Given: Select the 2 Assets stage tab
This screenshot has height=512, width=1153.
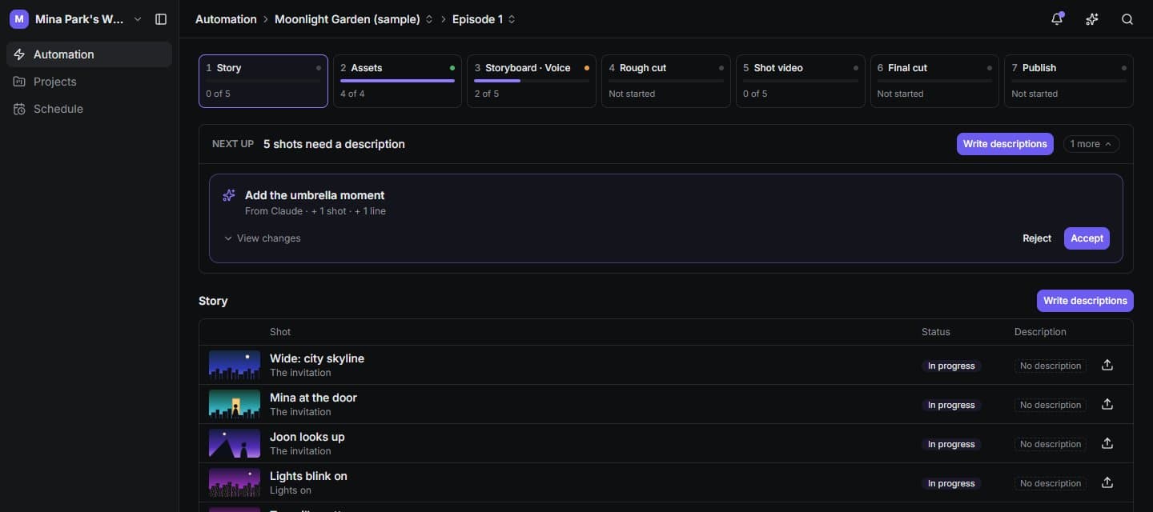Looking at the screenshot, I should pyautogui.click(x=397, y=81).
